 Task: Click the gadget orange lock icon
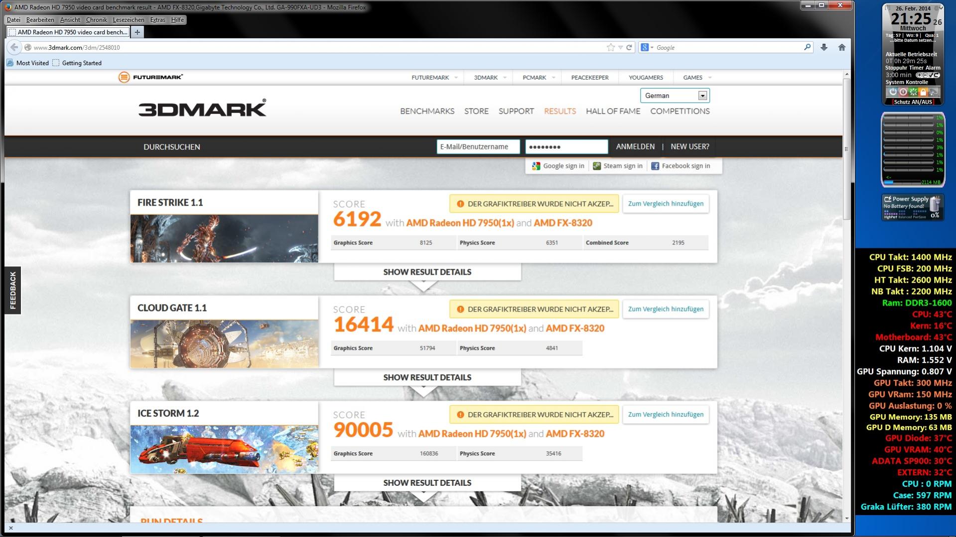(923, 92)
